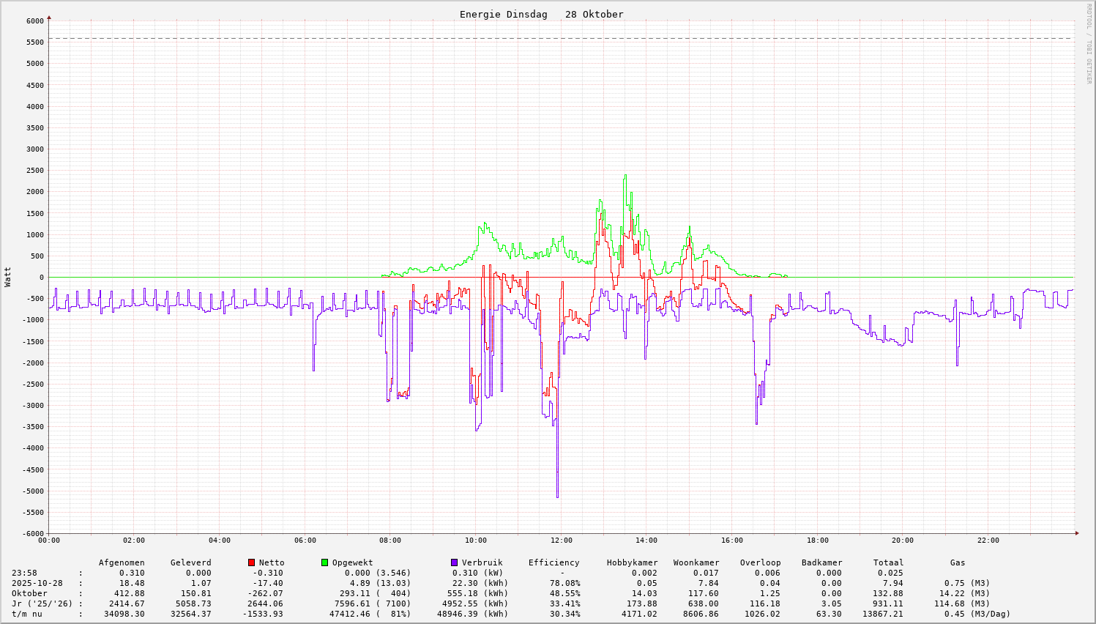The height and width of the screenshot is (624, 1096).
Task: Click the 08:00 time axis label
Action: tap(390, 541)
